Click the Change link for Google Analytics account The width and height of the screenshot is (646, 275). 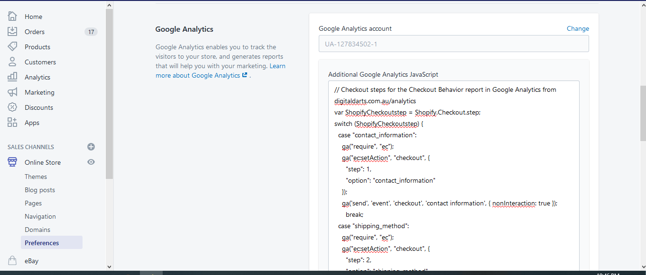[x=578, y=28]
